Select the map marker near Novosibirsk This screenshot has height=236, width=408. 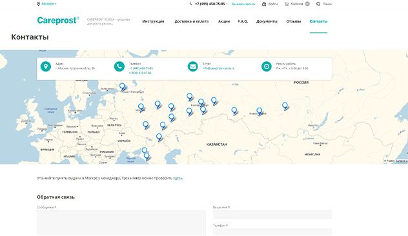[259, 112]
